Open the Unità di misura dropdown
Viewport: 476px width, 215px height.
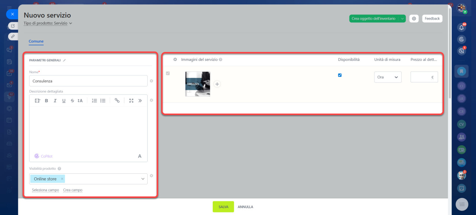(387, 77)
